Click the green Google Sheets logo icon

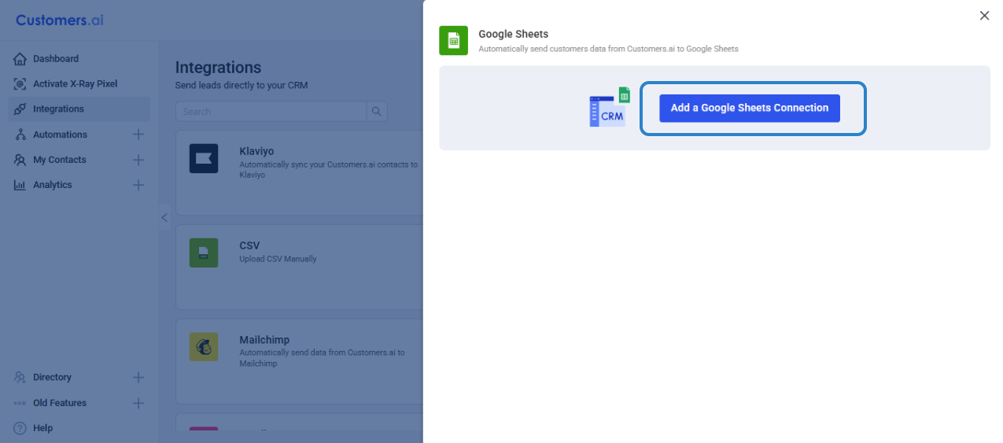pyautogui.click(x=453, y=40)
